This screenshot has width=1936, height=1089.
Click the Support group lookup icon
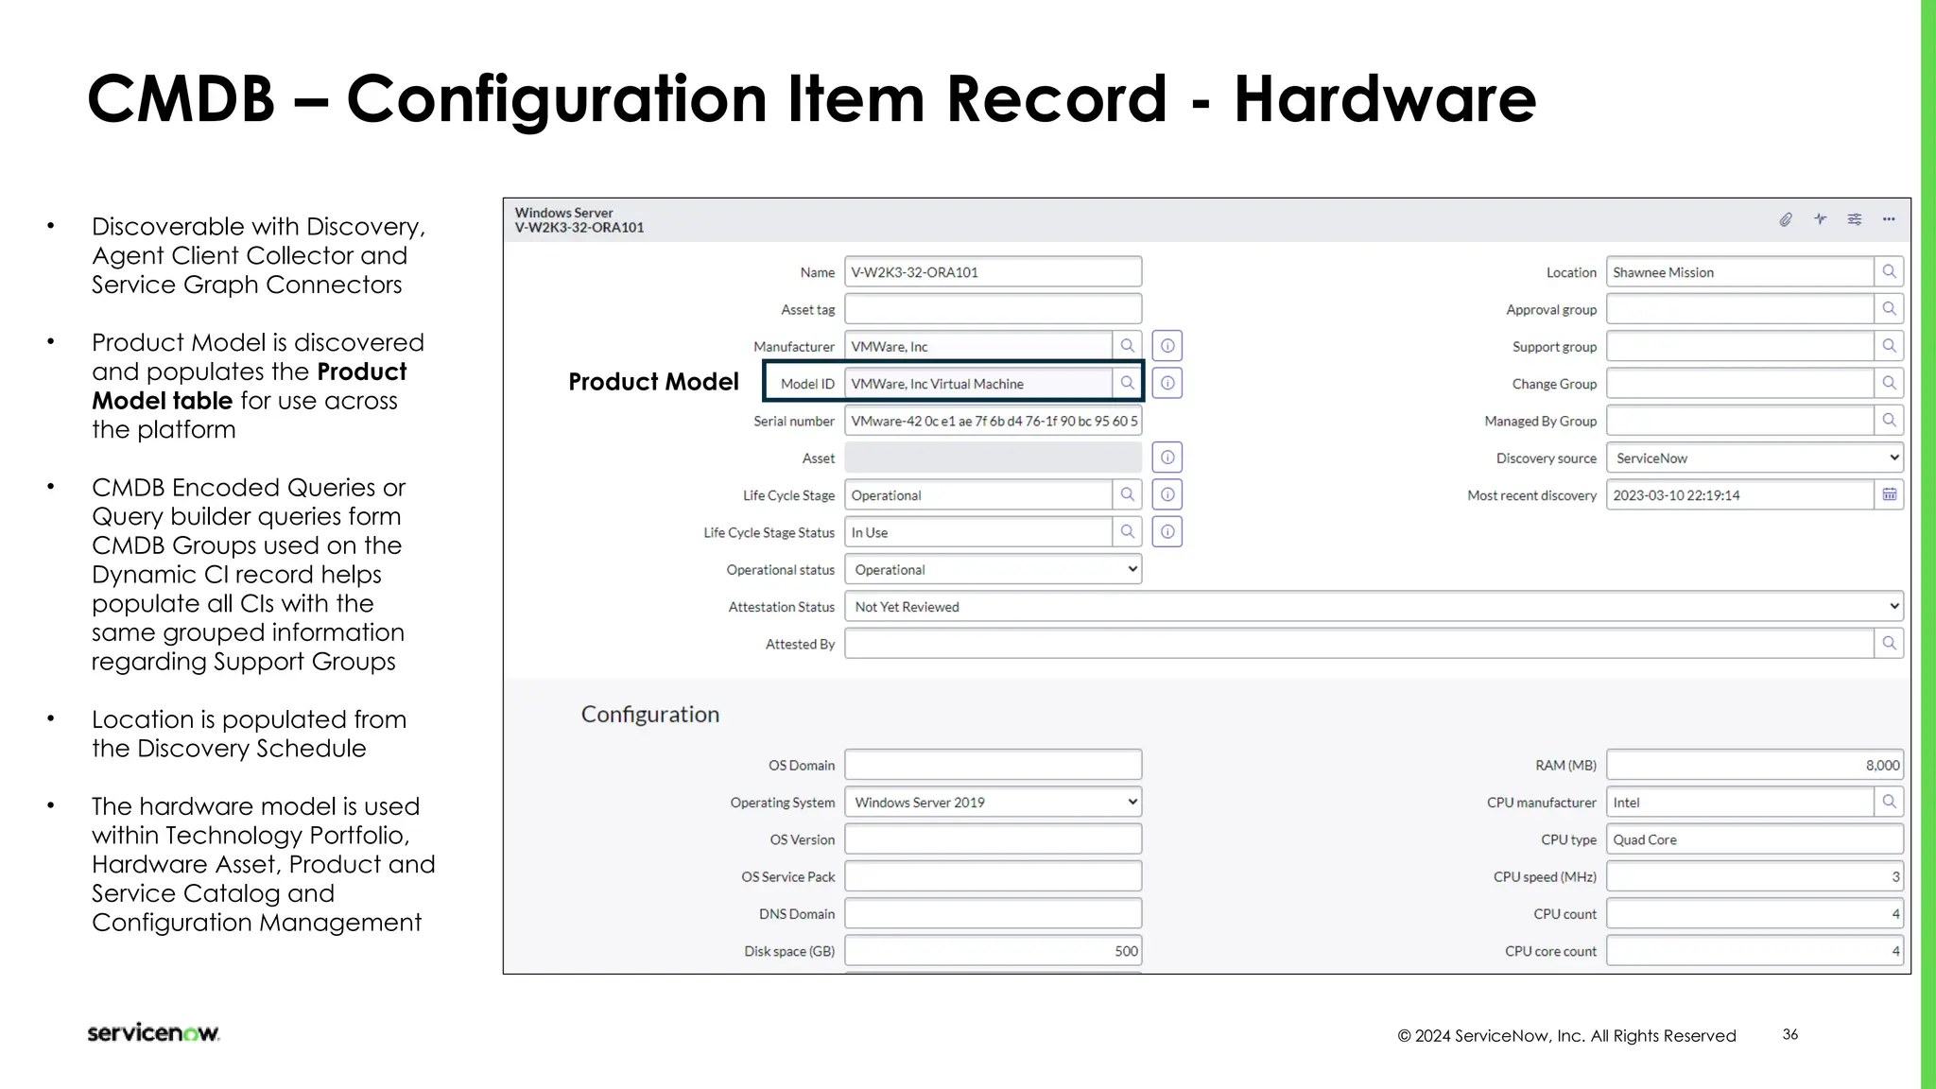coord(1889,346)
